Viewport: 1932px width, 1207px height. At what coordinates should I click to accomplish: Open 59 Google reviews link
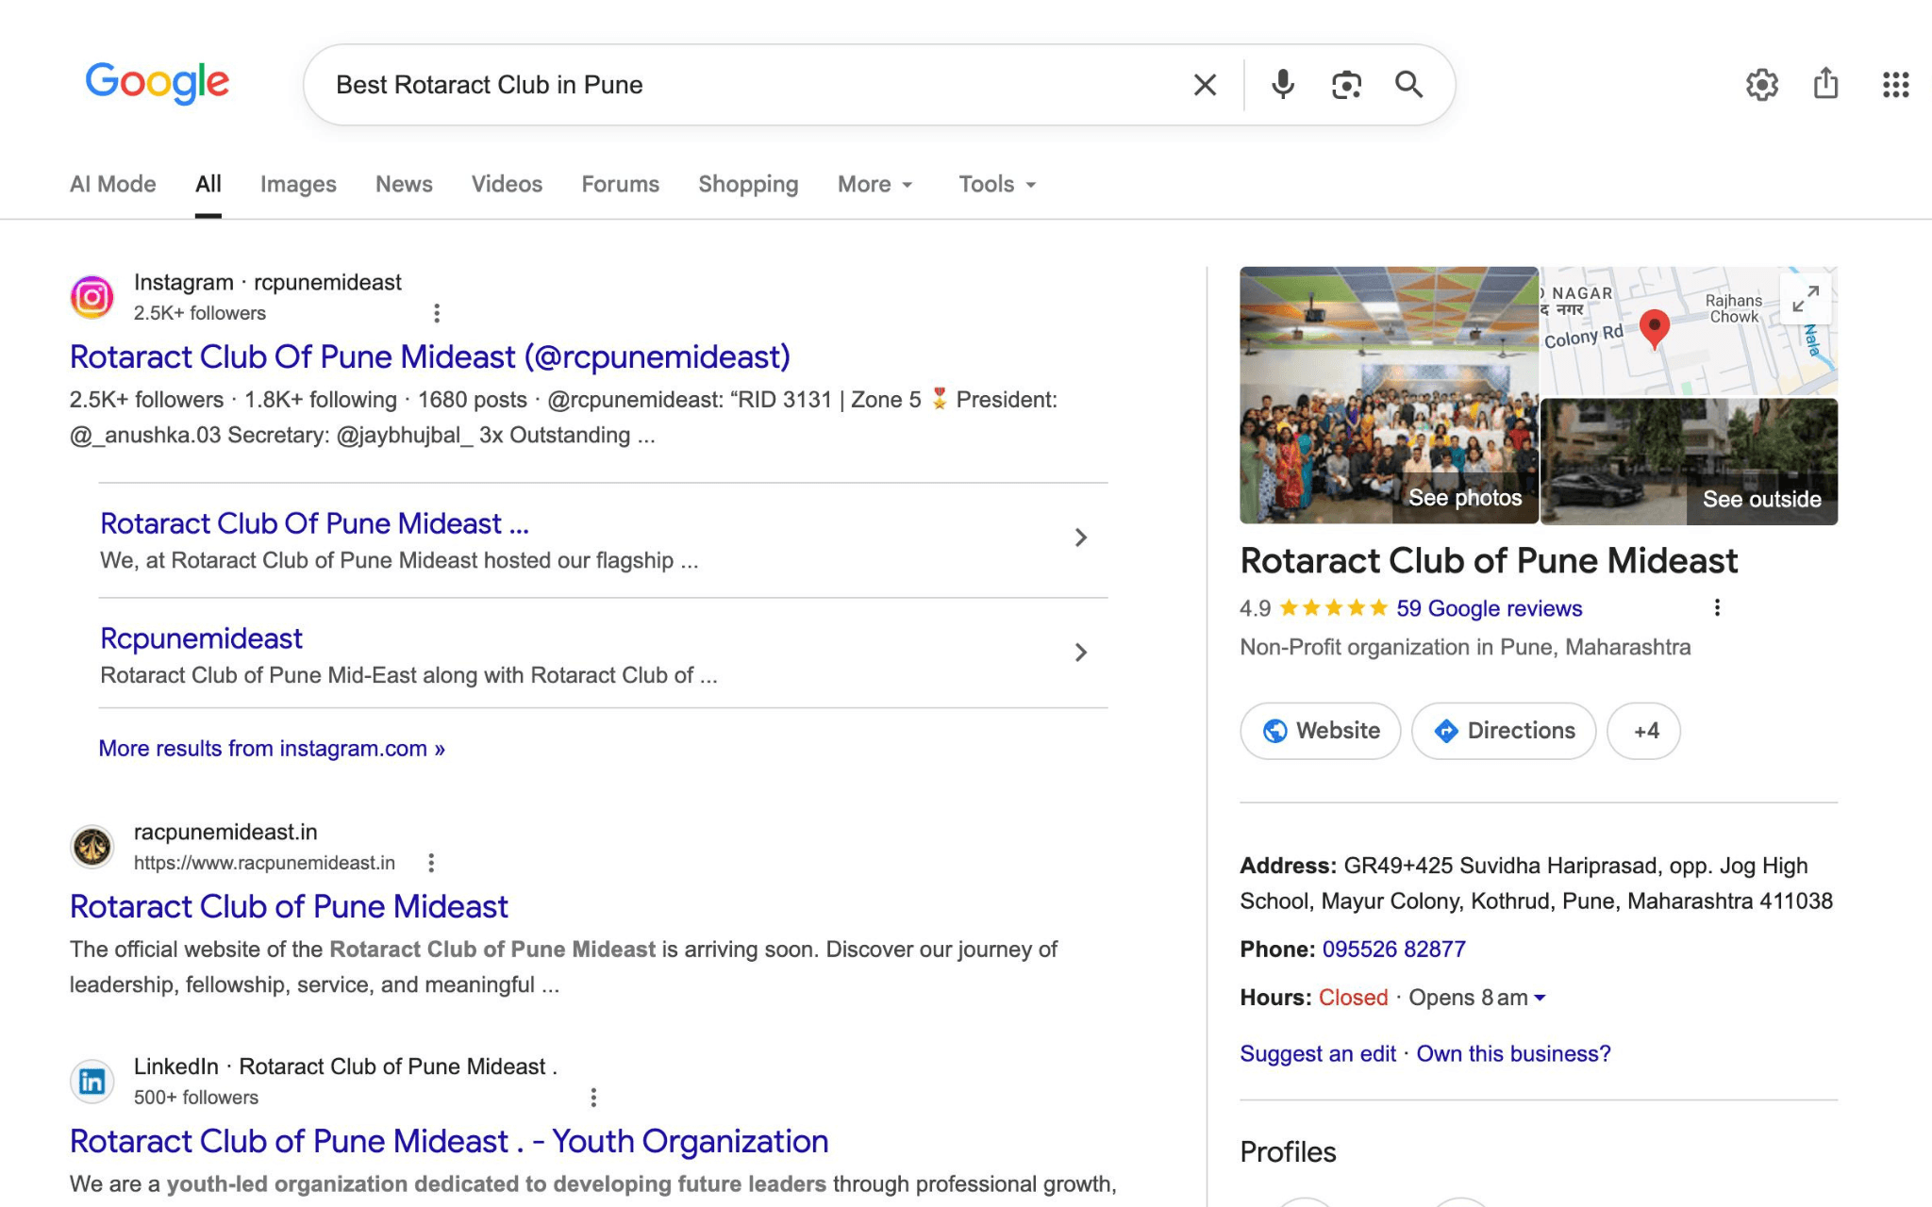point(1490,608)
